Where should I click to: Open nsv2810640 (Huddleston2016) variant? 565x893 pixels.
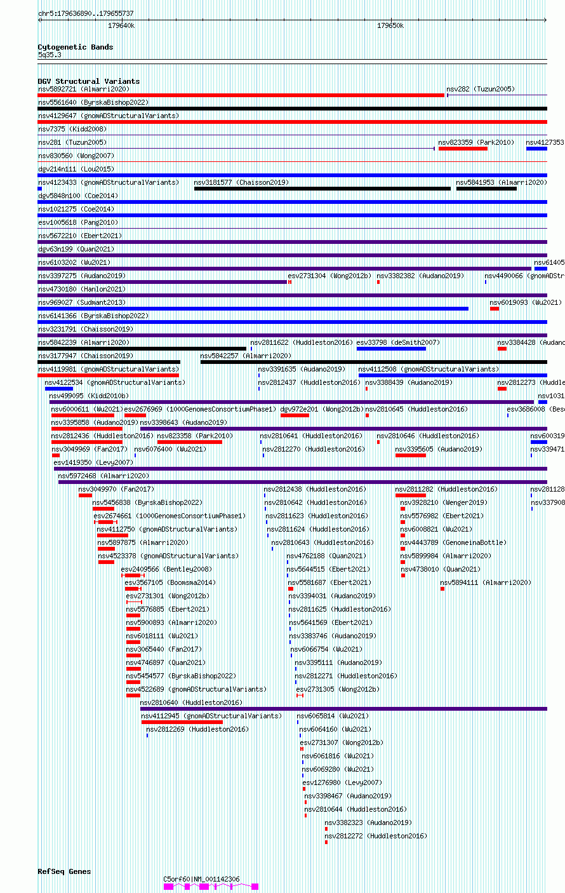point(191,702)
